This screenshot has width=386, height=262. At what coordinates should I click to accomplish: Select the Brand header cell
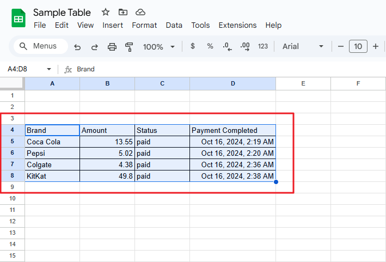[52, 130]
